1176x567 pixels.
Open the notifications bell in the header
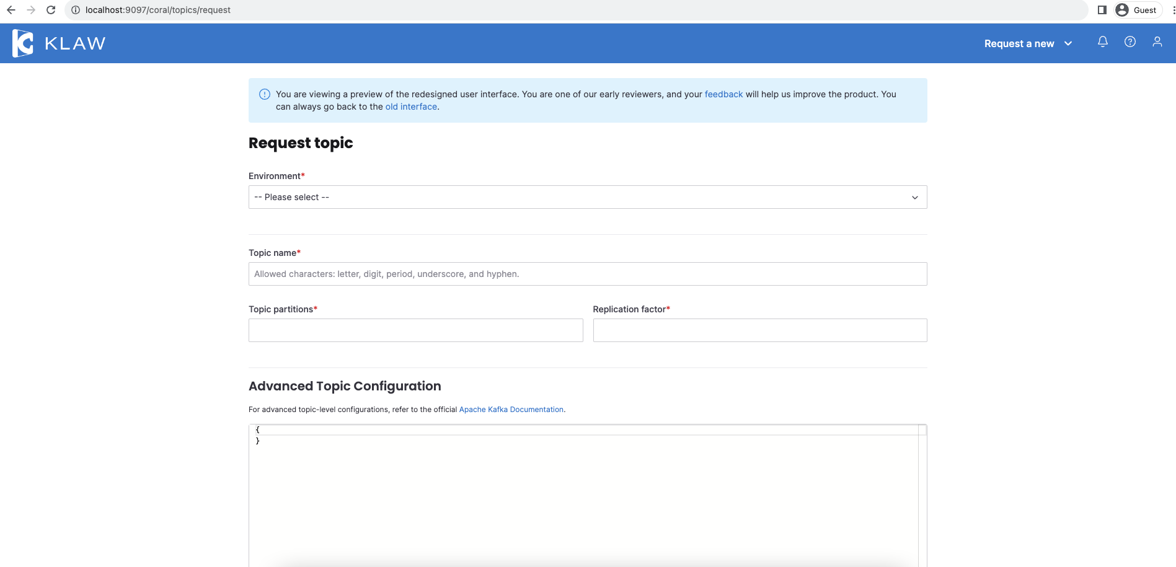[1103, 42]
